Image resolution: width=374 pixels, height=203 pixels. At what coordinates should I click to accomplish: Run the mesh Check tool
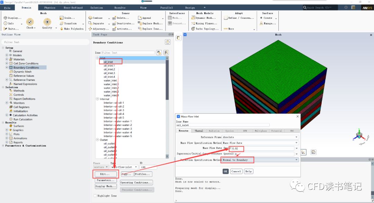30,22
